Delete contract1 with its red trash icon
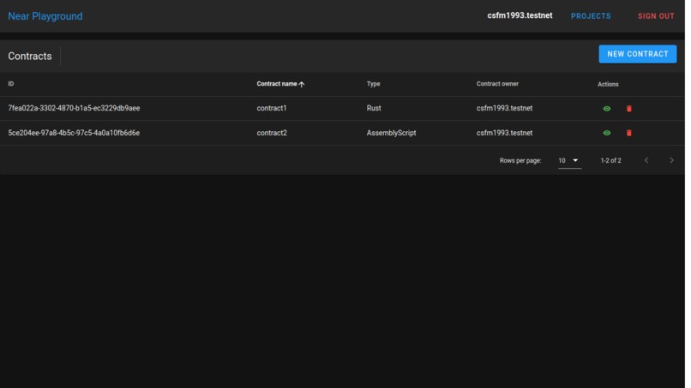The height and width of the screenshot is (388, 691). point(629,108)
